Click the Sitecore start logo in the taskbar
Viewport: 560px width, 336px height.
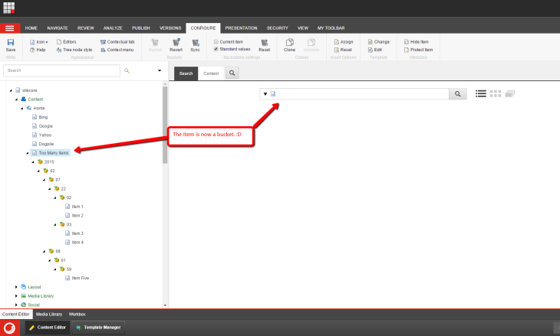tap(10, 328)
